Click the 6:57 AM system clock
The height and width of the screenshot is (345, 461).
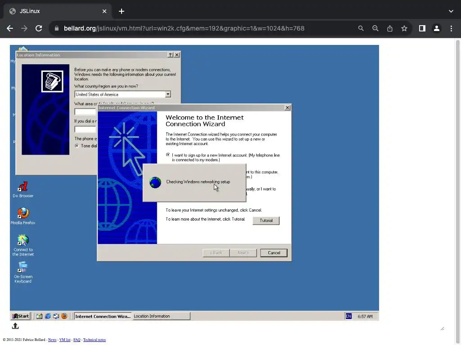(365, 316)
